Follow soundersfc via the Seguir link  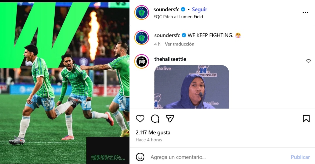(x=199, y=9)
